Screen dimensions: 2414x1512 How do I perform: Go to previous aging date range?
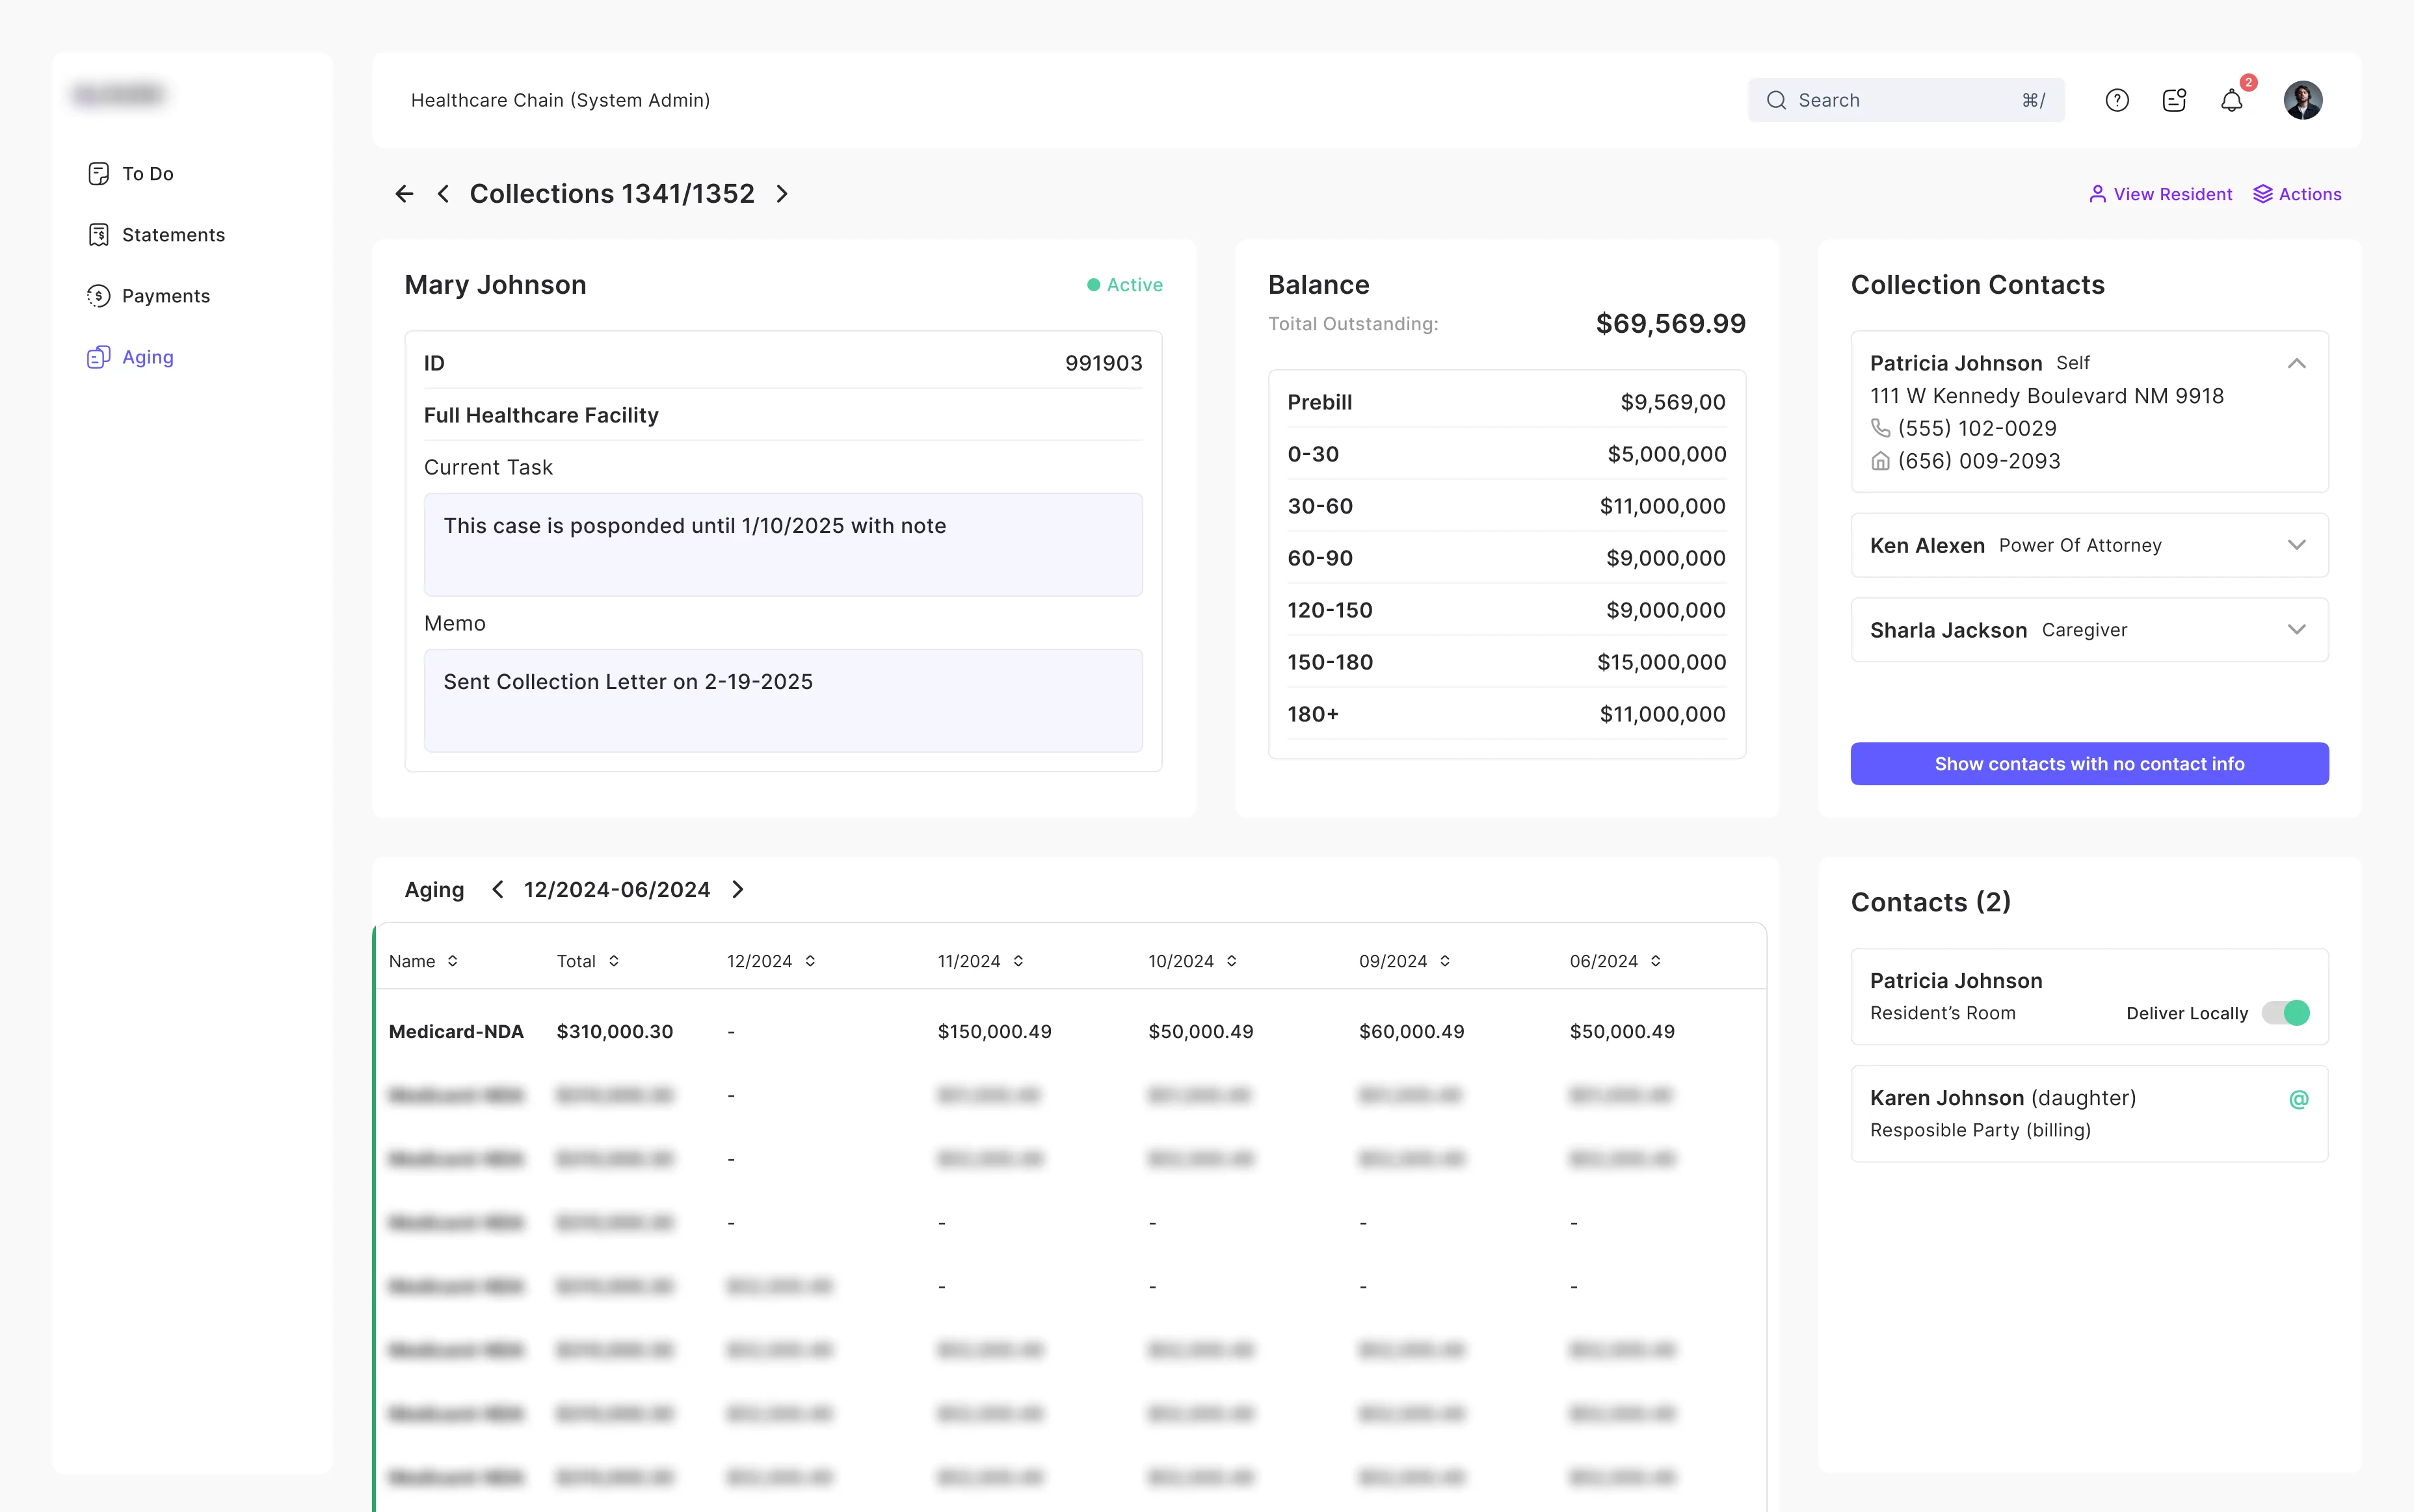point(497,889)
